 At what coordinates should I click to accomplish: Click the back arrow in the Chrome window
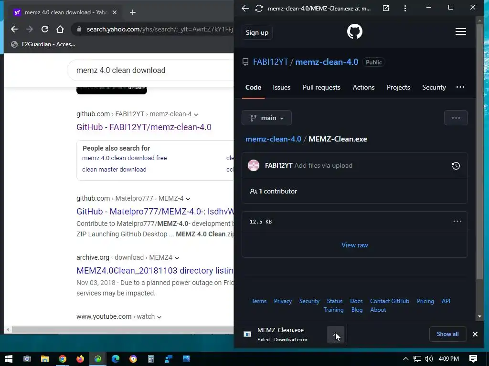[x=14, y=29]
